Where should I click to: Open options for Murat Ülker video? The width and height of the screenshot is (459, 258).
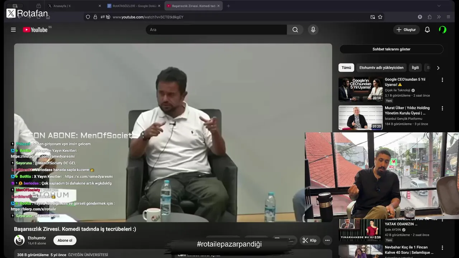(442, 108)
